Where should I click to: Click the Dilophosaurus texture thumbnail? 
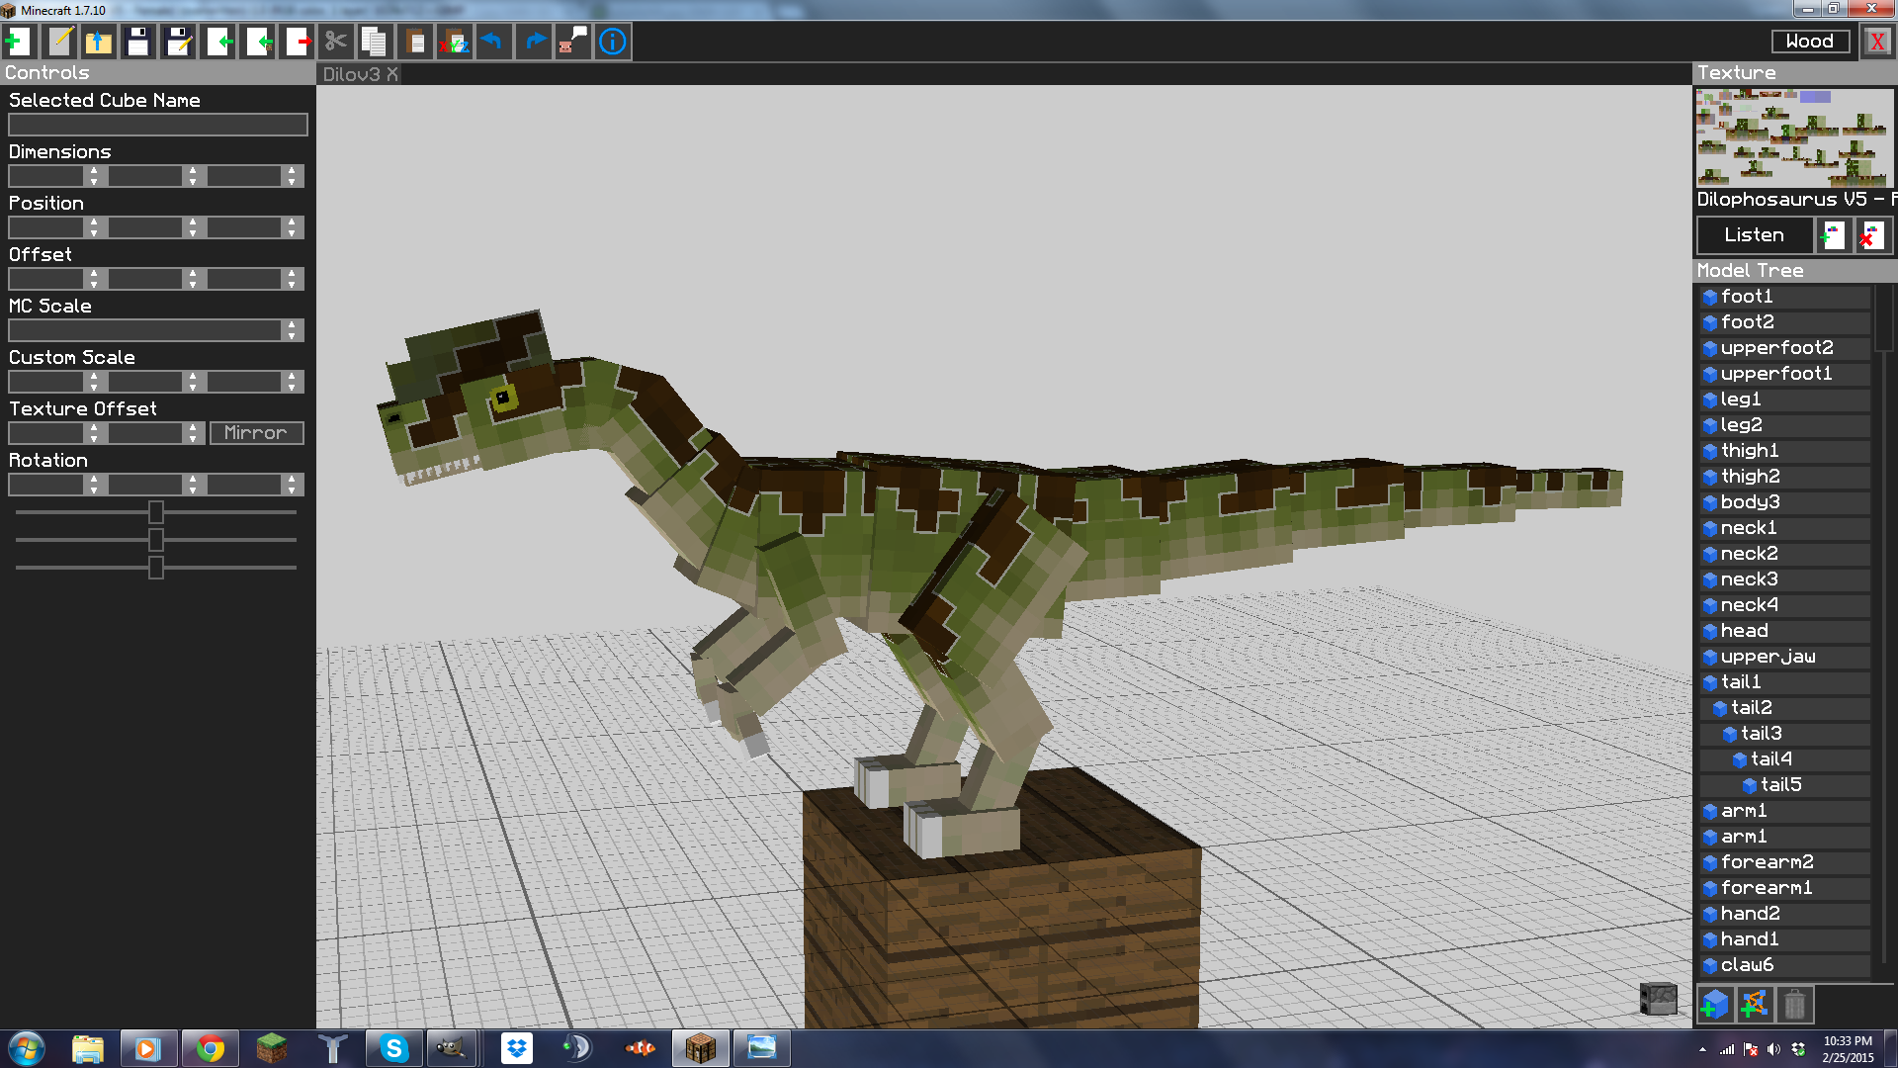(x=1794, y=137)
